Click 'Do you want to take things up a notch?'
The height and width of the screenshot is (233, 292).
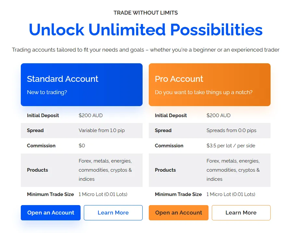204,92
